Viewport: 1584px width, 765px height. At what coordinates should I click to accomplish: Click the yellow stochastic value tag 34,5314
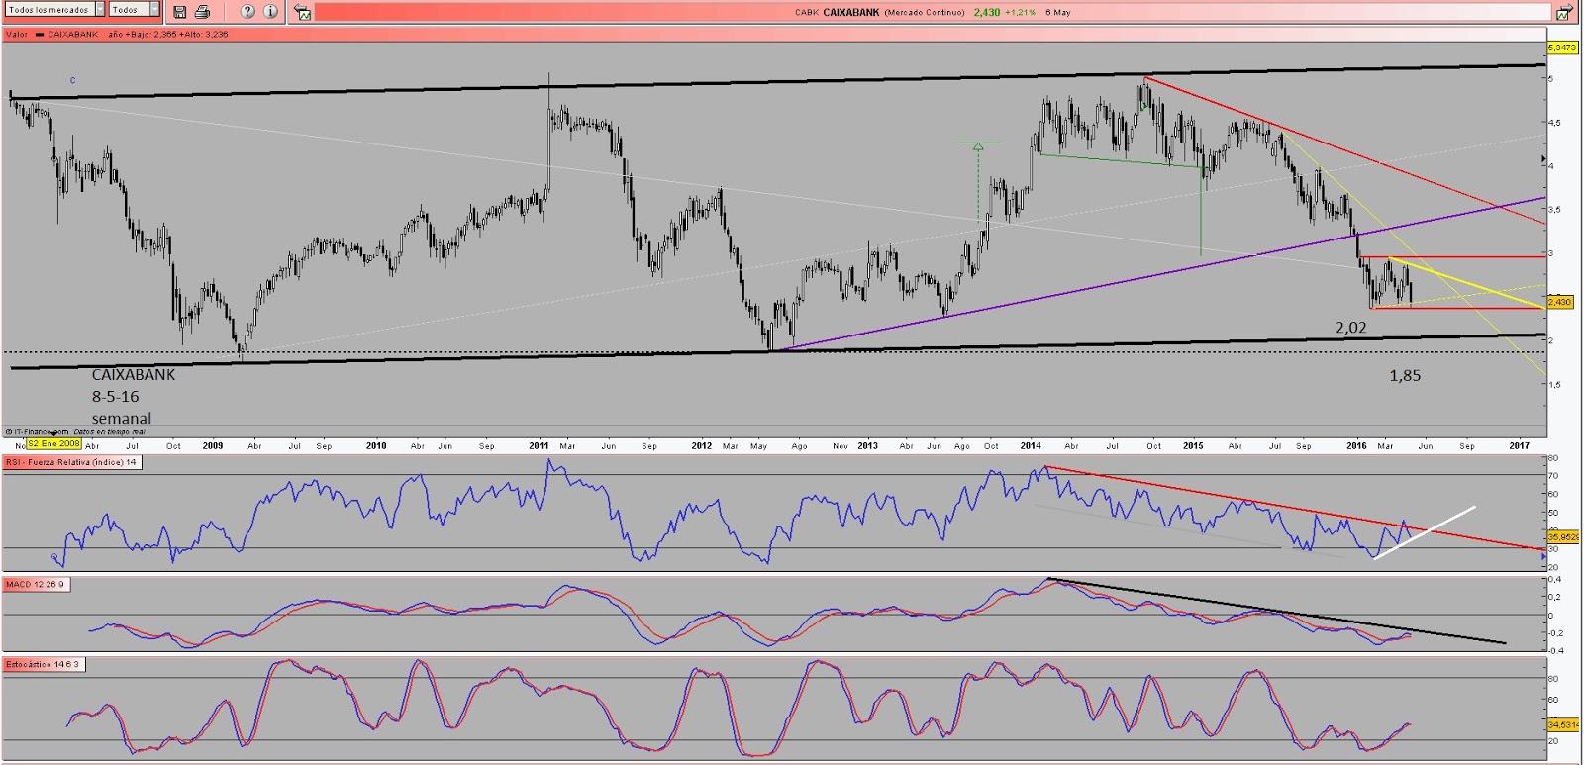1563,725
